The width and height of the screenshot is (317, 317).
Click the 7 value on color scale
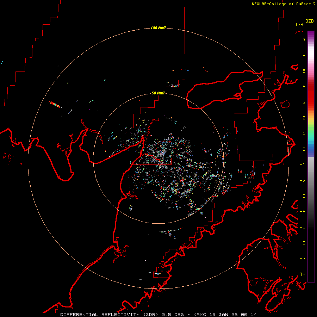304,39
